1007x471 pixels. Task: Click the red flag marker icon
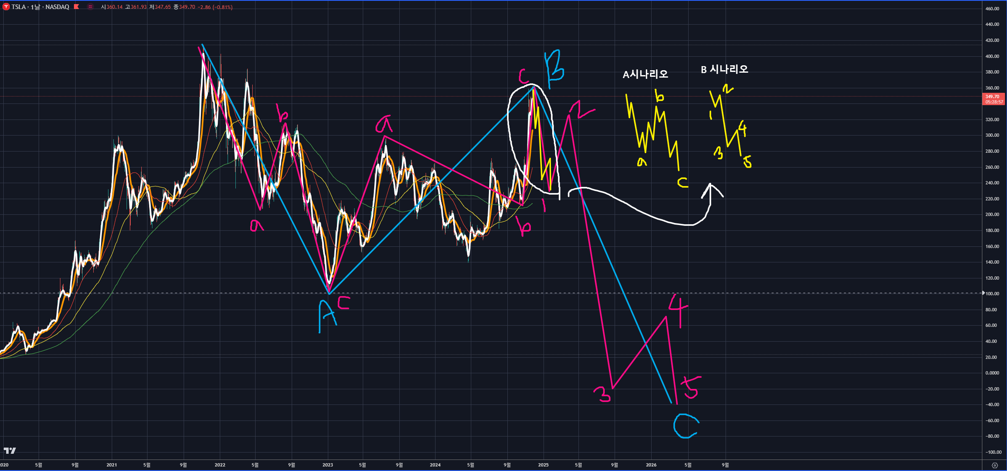coord(76,7)
